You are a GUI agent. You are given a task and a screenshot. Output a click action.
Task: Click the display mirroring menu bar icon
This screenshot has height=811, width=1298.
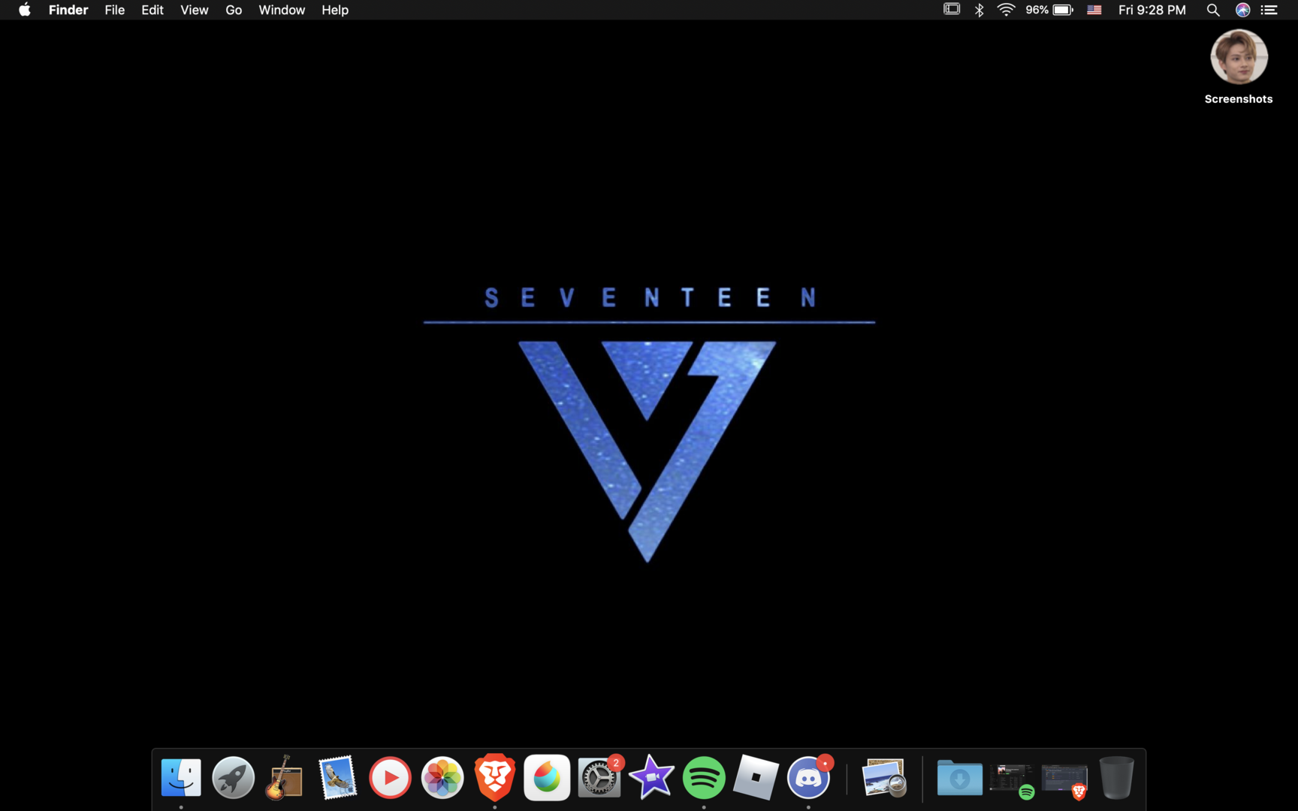(x=952, y=9)
